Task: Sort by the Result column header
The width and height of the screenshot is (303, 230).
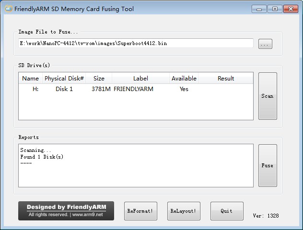Action: (x=226, y=79)
